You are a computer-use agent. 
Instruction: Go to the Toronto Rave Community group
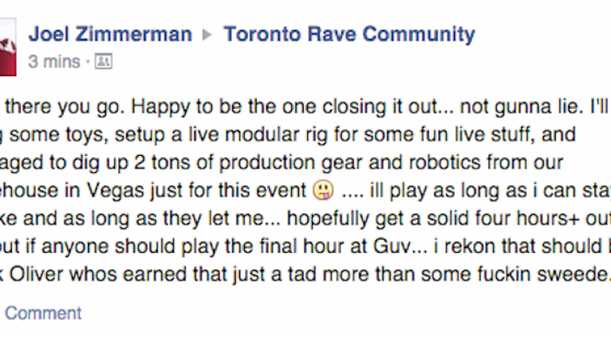pyautogui.click(x=349, y=34)
